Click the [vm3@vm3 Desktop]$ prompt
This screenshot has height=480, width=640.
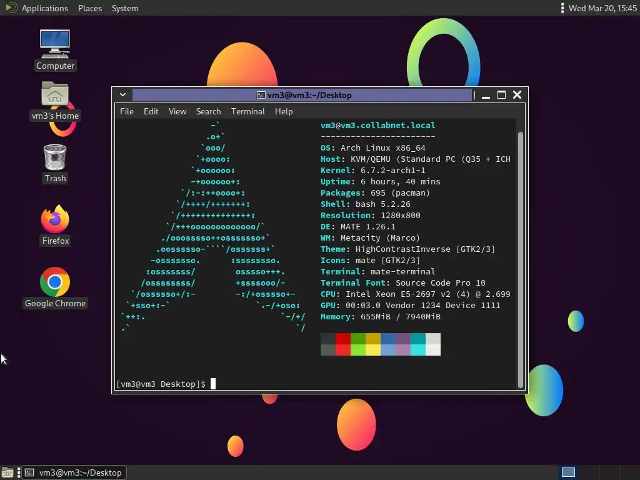point(161,384)
